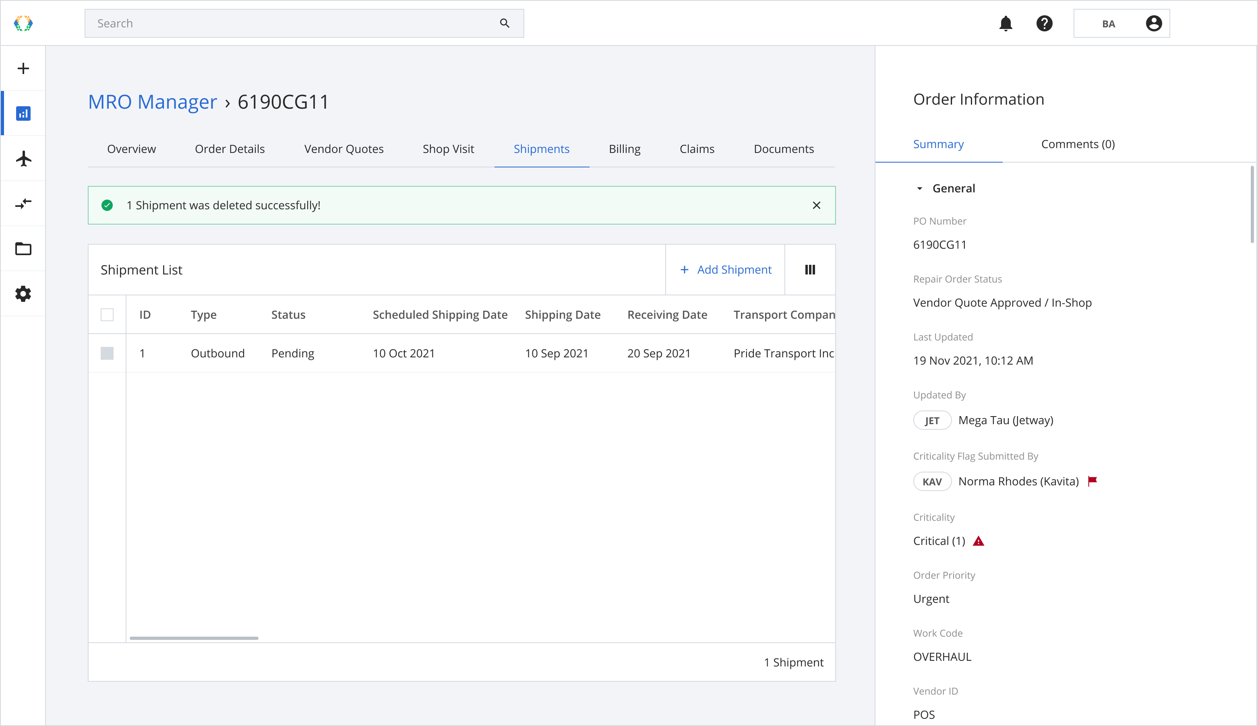1258x726 pixels.
Task: Open the help question mark icon
Action: (x=1044, y=23)
